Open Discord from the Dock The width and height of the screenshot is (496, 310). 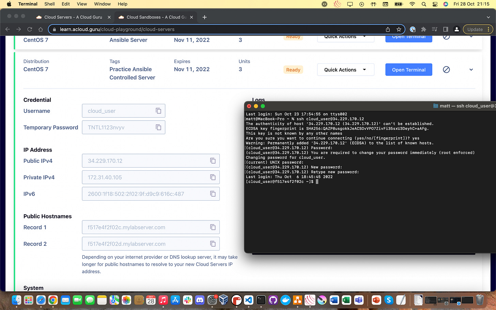(200, 300)
